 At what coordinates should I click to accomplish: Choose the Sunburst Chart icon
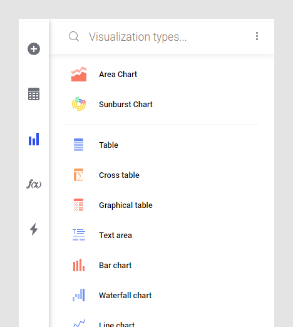(x=79, y=104)
